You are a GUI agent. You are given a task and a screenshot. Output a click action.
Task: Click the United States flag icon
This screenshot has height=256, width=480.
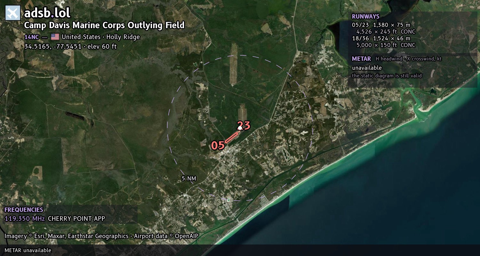55,37
